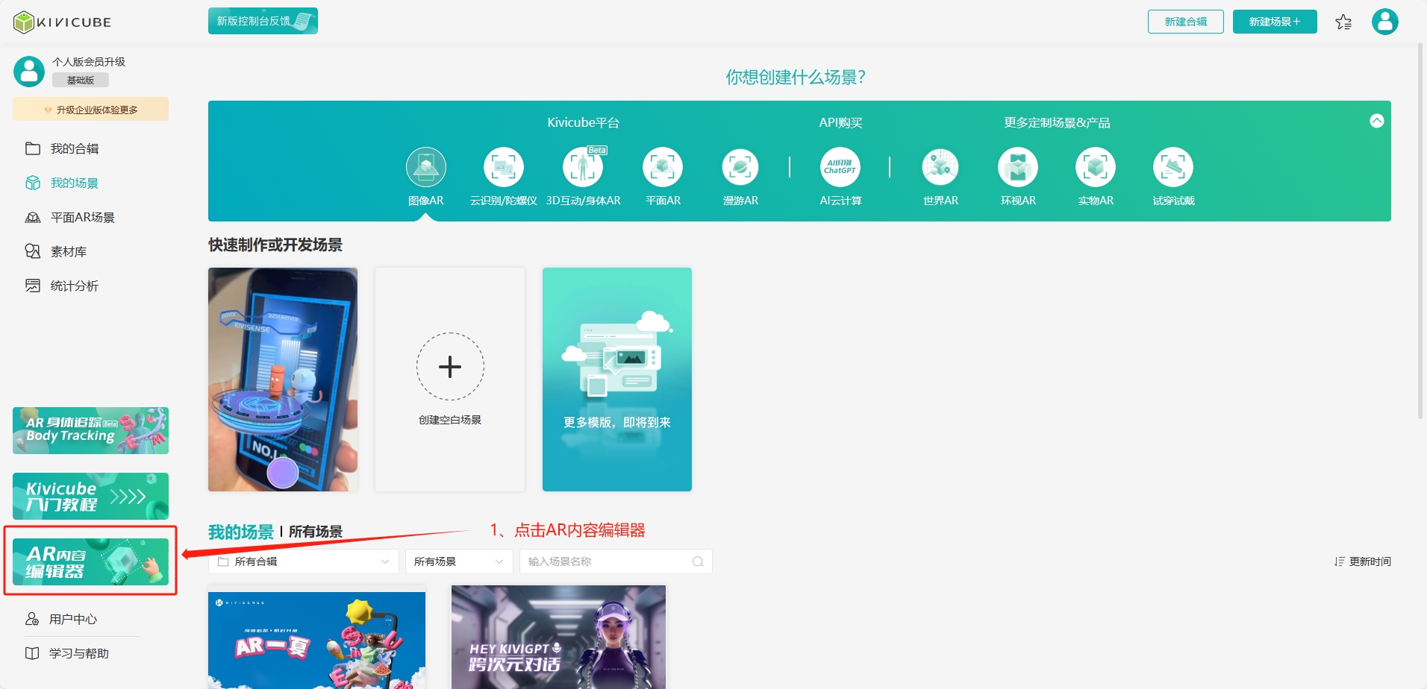The width and height of the screenshot is (1427, 689).
Task: Expand the 所有场景 filter dropdown
Action: pyautogui.click(x=459, y=561)
